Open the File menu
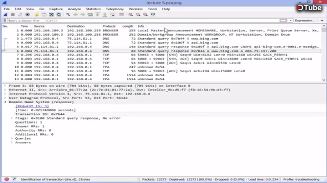Image resolution: width=327 pixels, height=183 pixels. pos(7,9)
